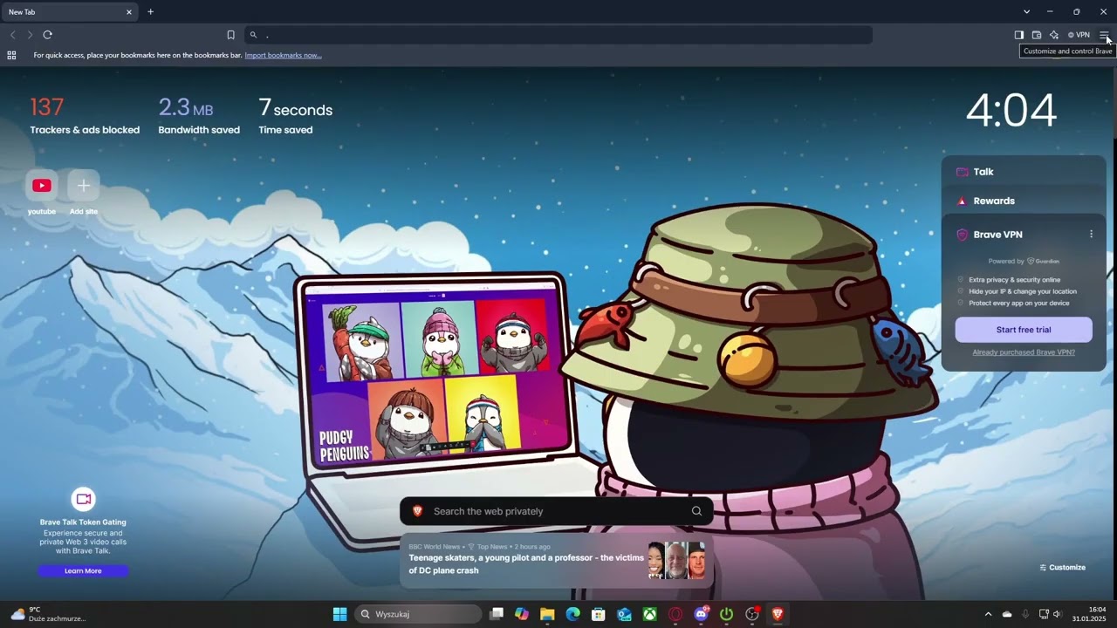Click the address bar field
The width and height of the screenshot is (1117, 628).
(x=558, y=35)
